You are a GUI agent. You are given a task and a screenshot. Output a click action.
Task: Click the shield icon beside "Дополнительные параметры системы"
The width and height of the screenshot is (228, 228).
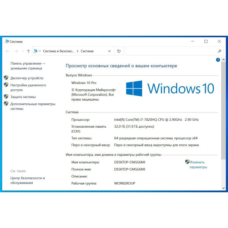coord(6,103)
